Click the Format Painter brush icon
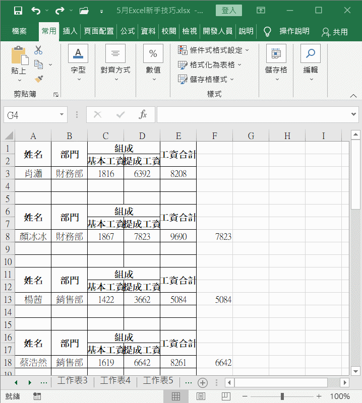This screenshot has width=362, height=403. (38, 79)
